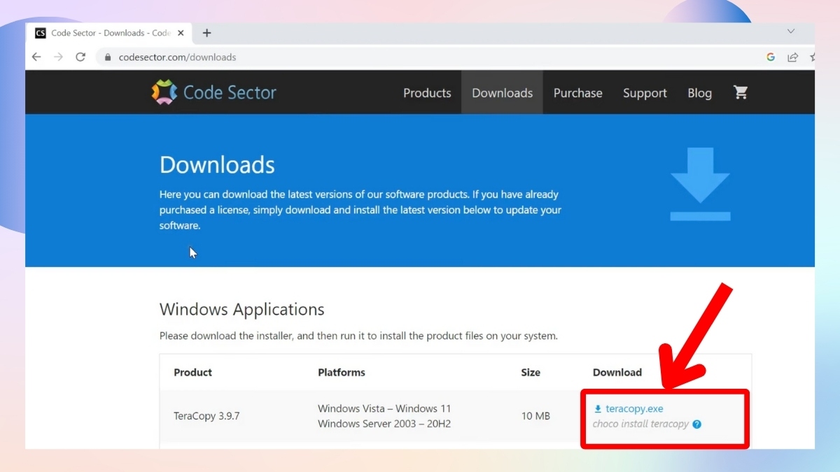
Task: Open the Downloads menu item
Action: (x=502, y=92)
